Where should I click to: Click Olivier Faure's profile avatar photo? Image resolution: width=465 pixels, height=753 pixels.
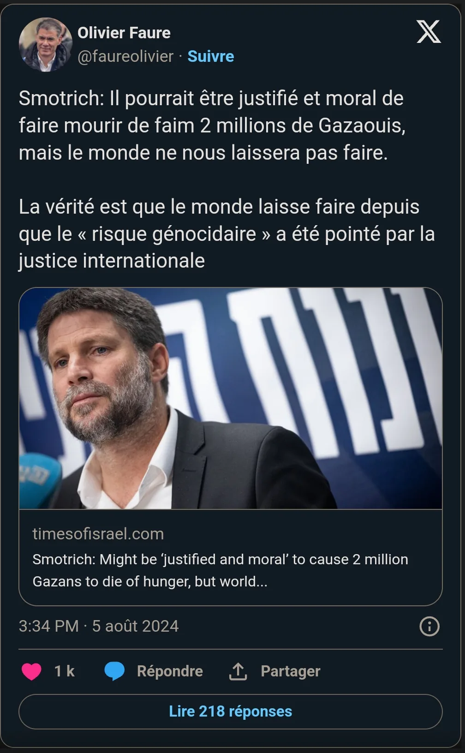pyautogui.click(x=45, y=45)
